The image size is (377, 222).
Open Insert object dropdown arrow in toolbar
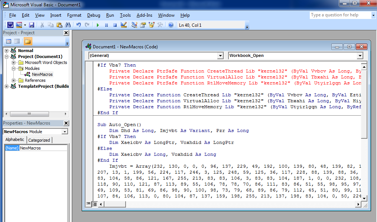[x=25, y=25]
